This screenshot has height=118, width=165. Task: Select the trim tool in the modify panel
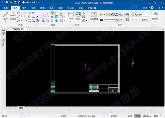[48, 13]
